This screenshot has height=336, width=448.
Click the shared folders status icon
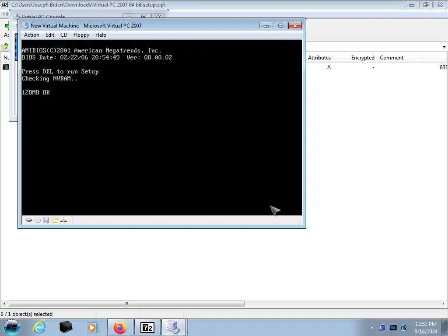55,220
